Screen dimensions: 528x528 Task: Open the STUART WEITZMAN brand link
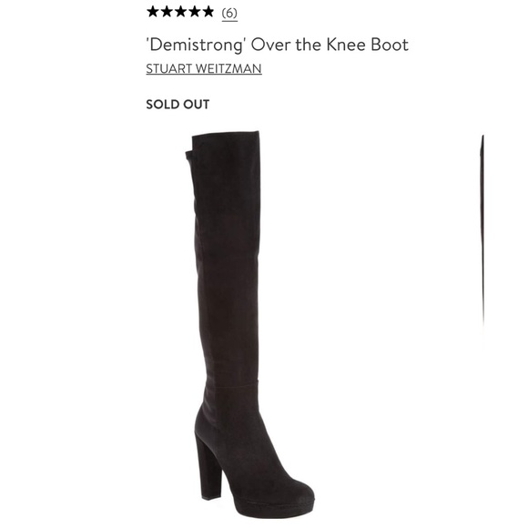coord(204,68)
